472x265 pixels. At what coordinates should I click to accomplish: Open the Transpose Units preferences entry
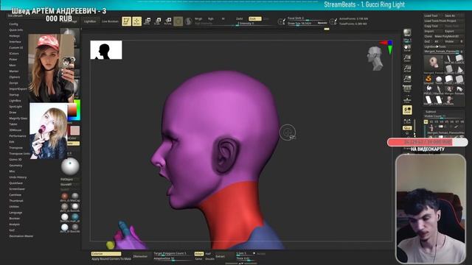(20, 154)
